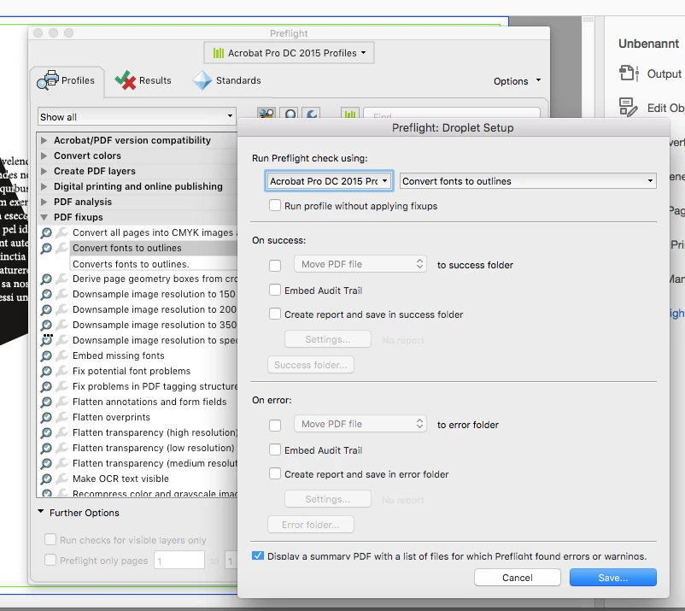Open the Move PDF file popup under On error
Image resolution: width=685 pixels, height=611 pixels.
360,424
